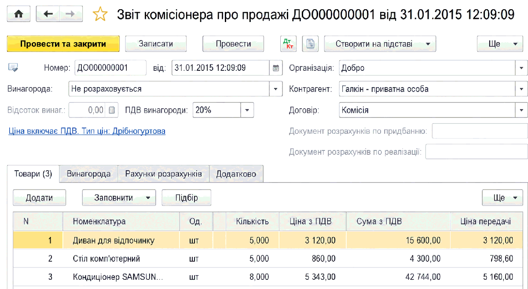Click the Ціна передачі column header
528x289 pixels.
pyautogui.click(x=486, y=222)
